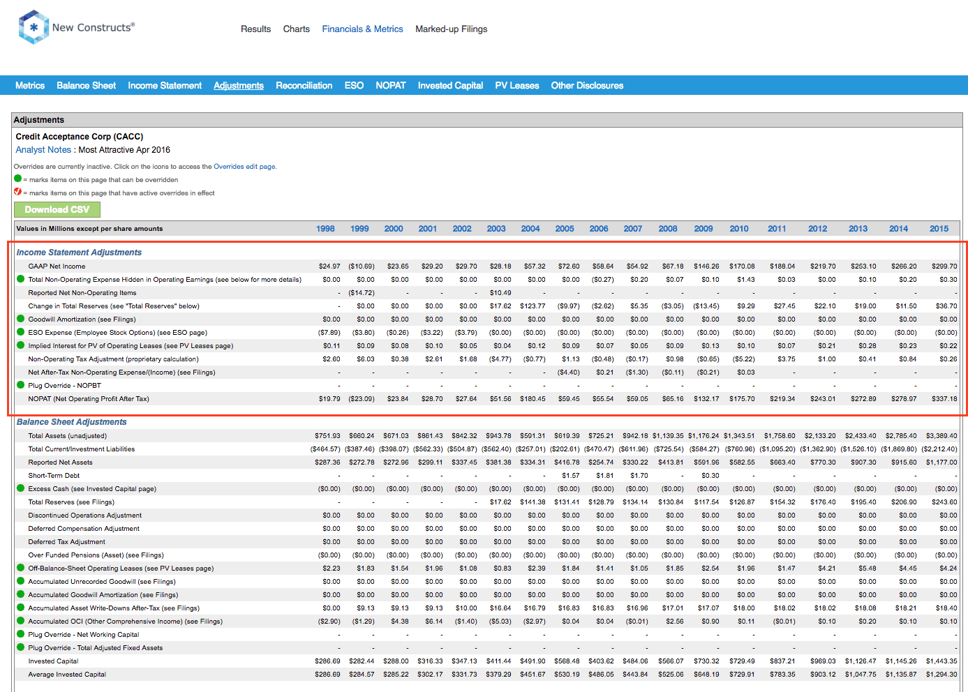Click the NOPAT (Net Operating Profit After Tax) label

[x=89, y=399]
